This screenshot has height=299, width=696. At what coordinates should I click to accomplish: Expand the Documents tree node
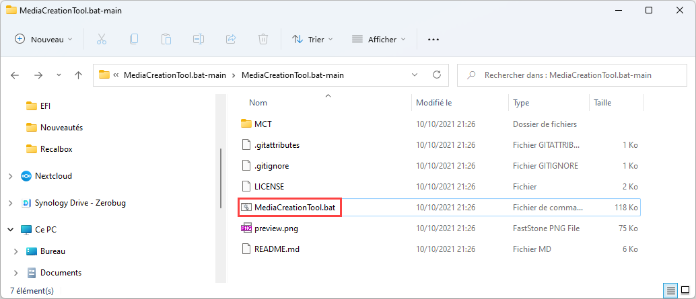[16, 273]
